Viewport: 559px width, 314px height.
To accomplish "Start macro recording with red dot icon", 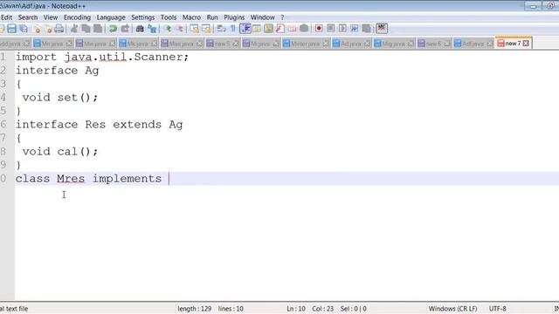I will [319, 29].
